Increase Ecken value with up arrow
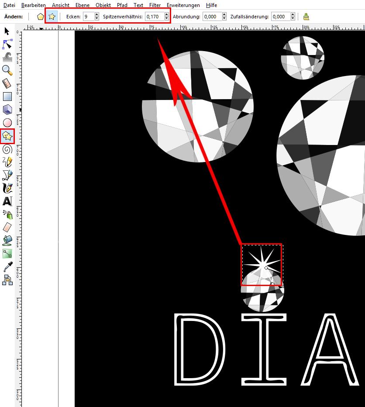Screen dimensions: 365x407 point(97,14)
